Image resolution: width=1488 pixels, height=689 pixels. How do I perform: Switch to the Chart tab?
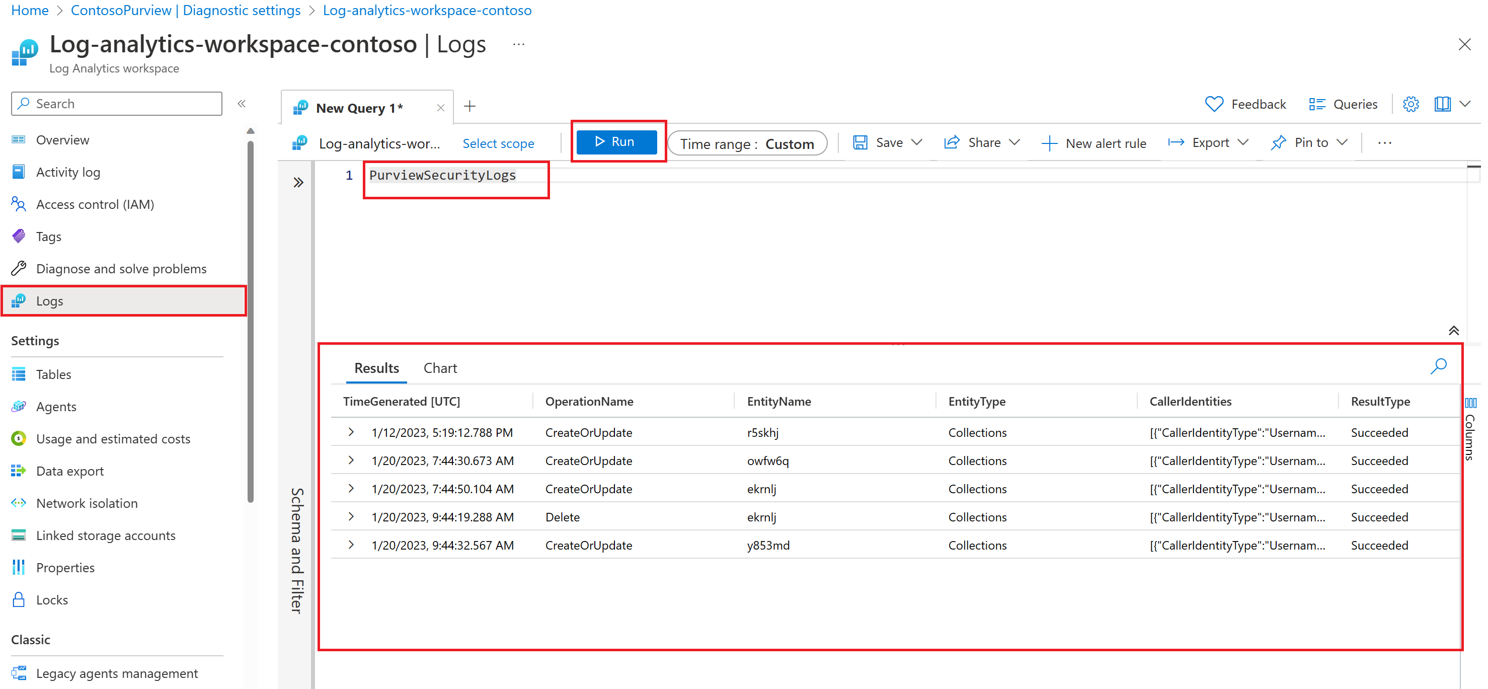(x=440, y=368)
